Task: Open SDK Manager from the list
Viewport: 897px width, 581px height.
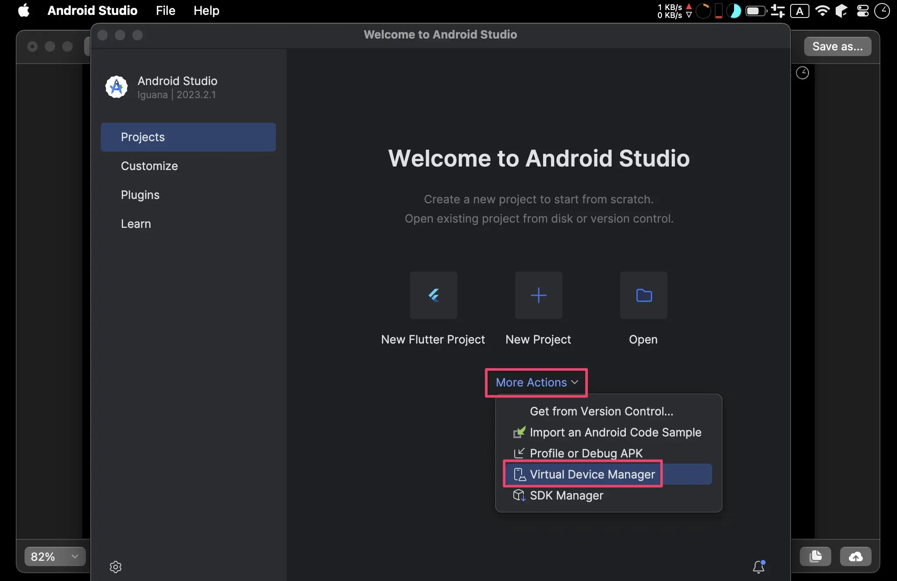Action: point(609,495)
